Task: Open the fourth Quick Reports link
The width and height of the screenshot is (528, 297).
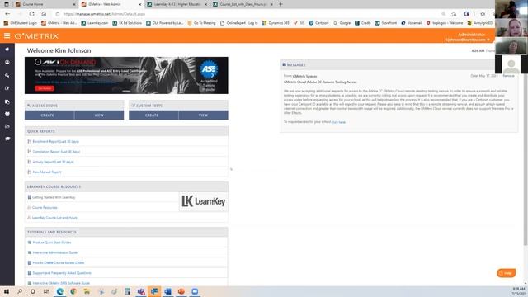Action: pos(47,172)
